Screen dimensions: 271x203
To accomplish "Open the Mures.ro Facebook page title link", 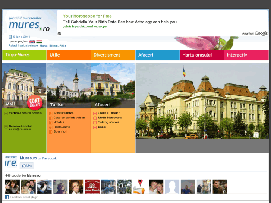I will coord(28,158).
